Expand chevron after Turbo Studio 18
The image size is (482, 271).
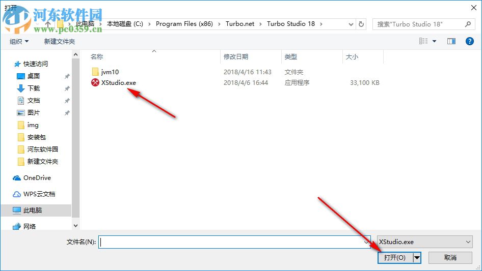click(x=321, y=24)
